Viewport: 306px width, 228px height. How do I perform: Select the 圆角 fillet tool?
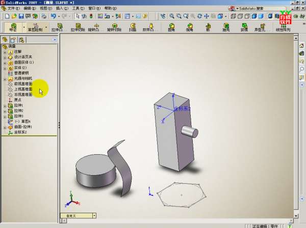point(171,27)
